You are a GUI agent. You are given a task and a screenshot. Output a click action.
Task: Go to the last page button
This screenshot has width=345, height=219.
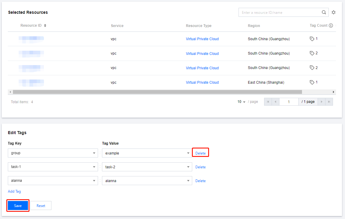coord(329,102)
